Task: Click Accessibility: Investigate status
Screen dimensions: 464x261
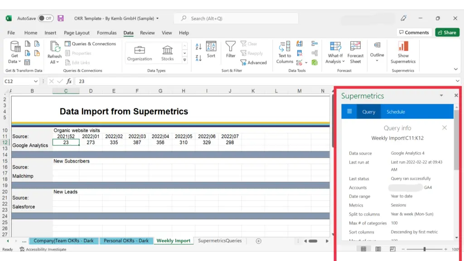Action: click(43, 249)
